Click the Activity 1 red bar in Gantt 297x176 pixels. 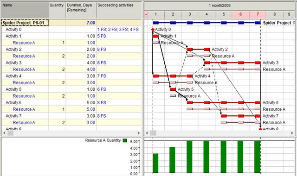[x=156, y=36]
